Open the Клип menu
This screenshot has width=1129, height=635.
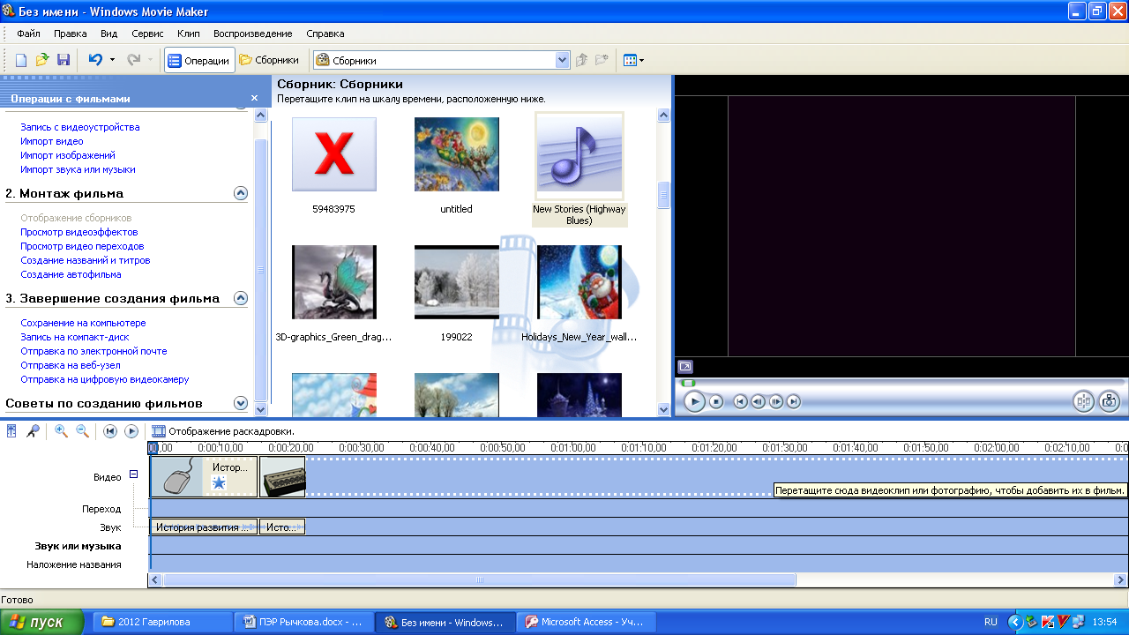[x=188, y=34]
